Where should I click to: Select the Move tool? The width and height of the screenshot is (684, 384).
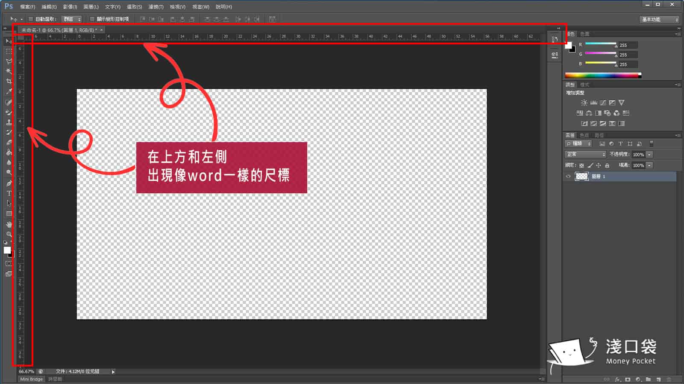pos(9,41)
